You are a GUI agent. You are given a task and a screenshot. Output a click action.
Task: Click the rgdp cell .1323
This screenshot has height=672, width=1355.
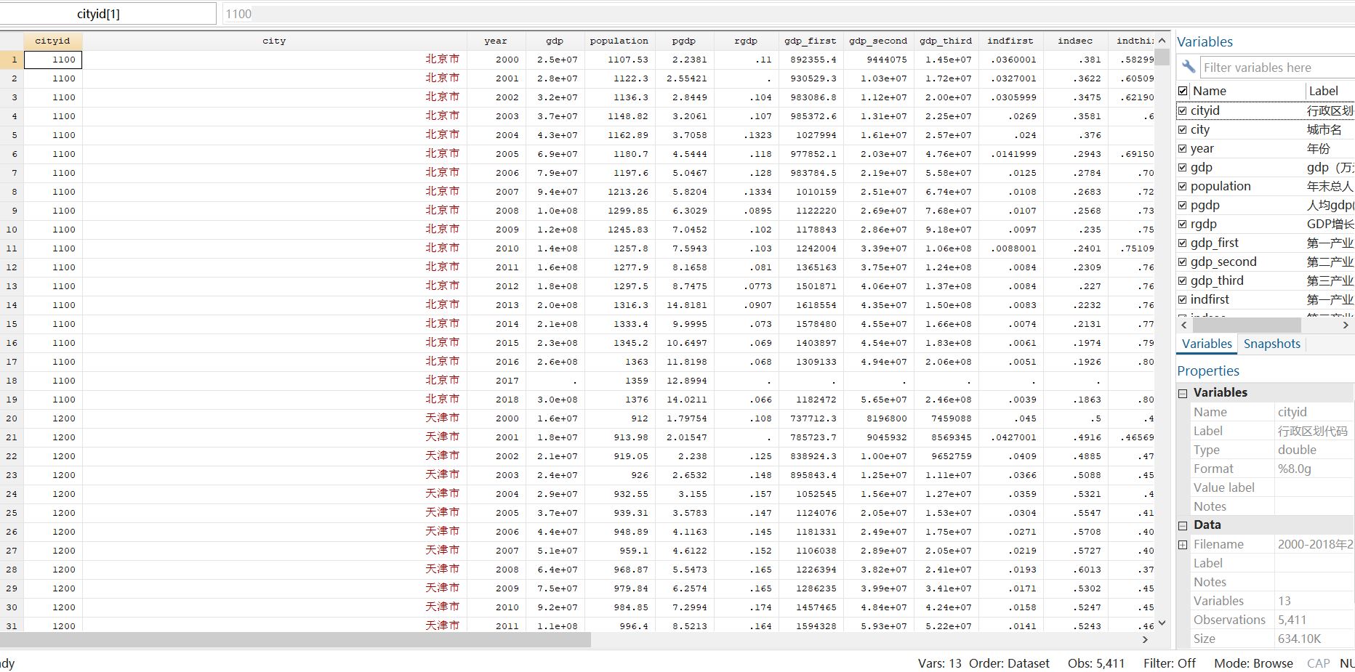tap(746, 135)
